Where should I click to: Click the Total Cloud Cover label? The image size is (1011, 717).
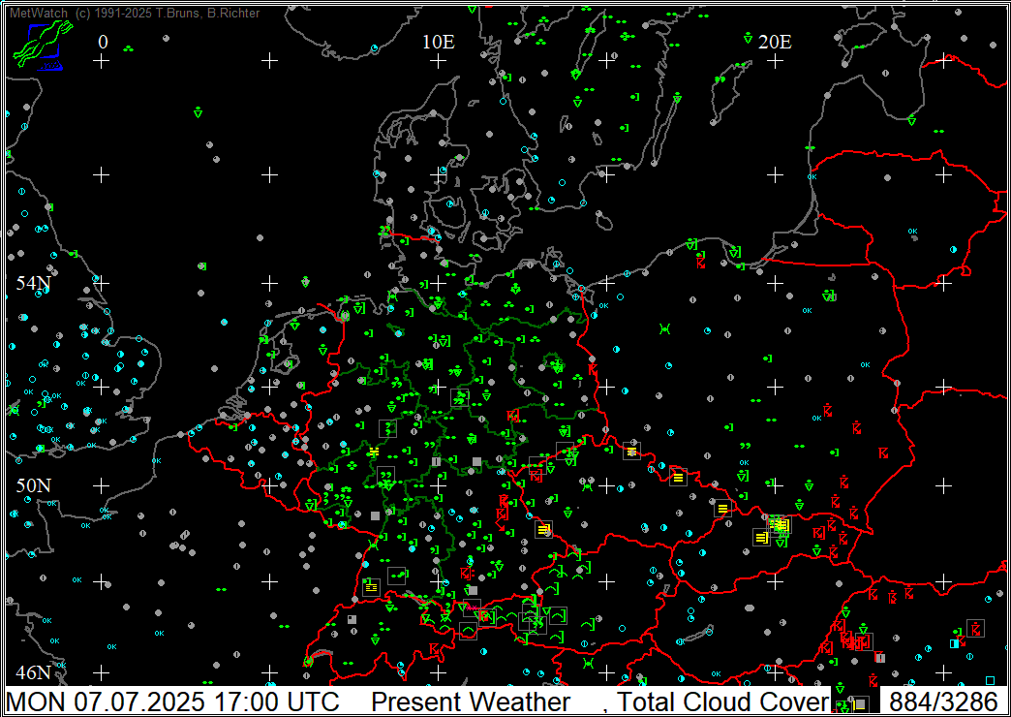tap(722, 701)
